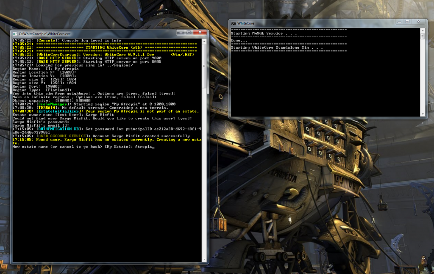Click the 'Region Type: [Flatland]:' line
This screenshot has height=274, width=434.
[x=42, y=90]
